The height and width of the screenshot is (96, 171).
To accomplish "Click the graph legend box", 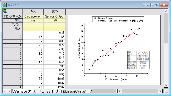I will pyautogui.click(x=118, y=19).
